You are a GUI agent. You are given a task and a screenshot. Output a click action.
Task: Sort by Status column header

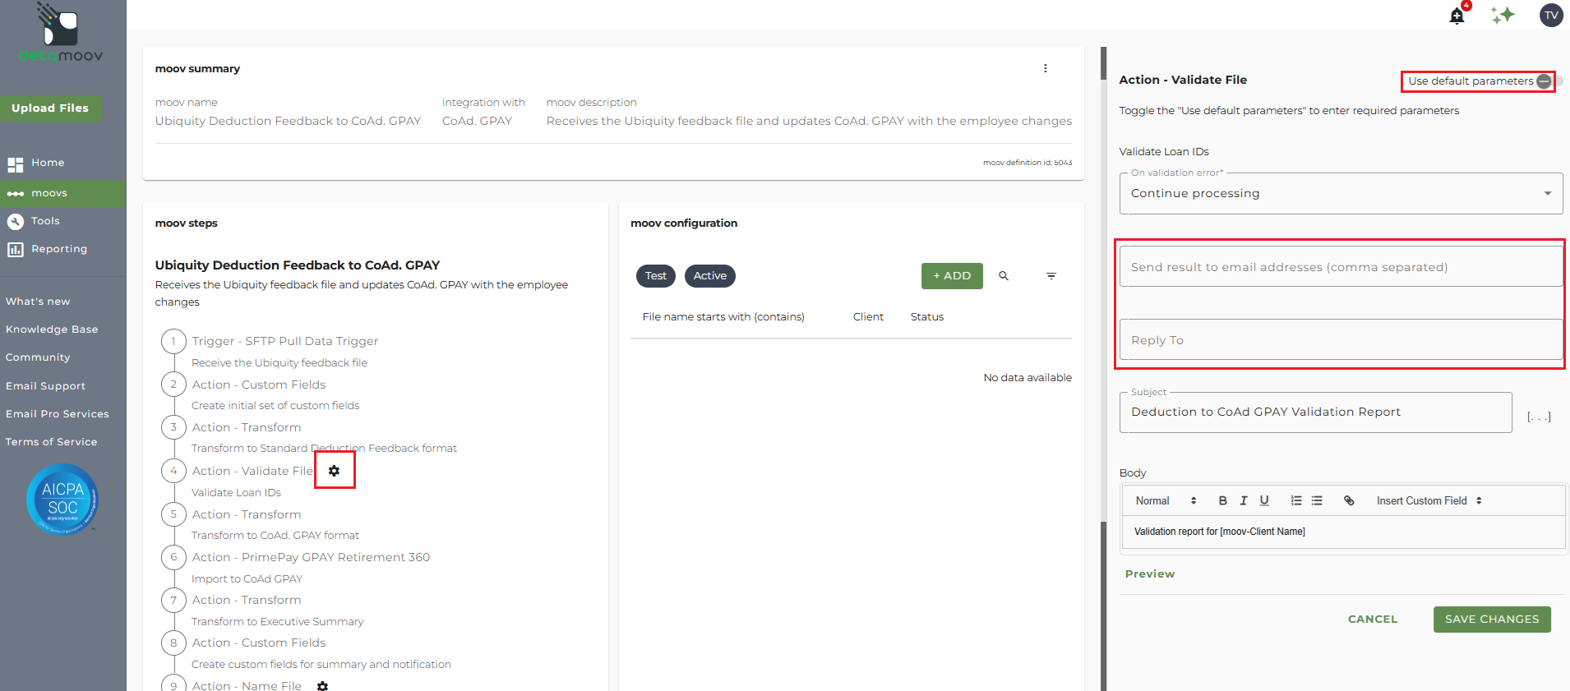point(927,317)
